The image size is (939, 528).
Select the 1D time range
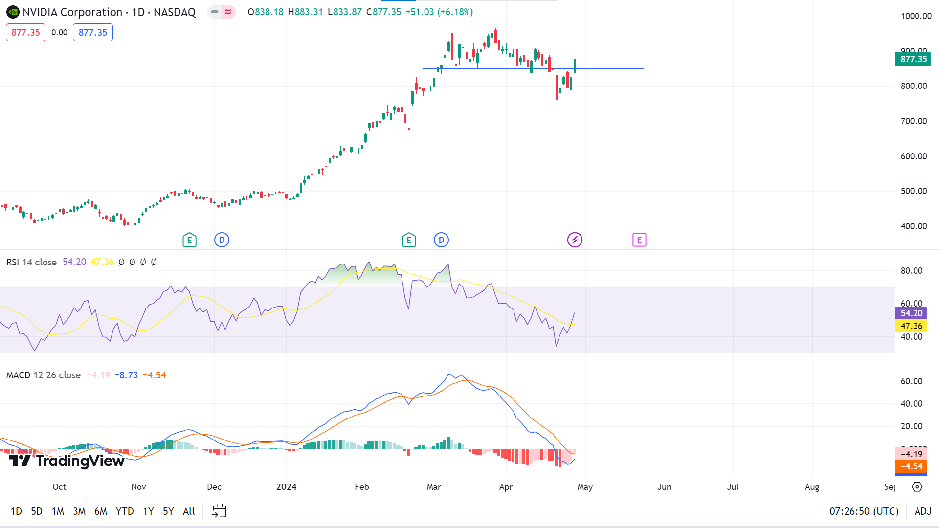(x=16, y=511)
